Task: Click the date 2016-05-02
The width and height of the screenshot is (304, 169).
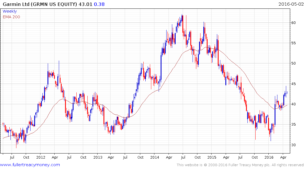Action: coord(291,4)
